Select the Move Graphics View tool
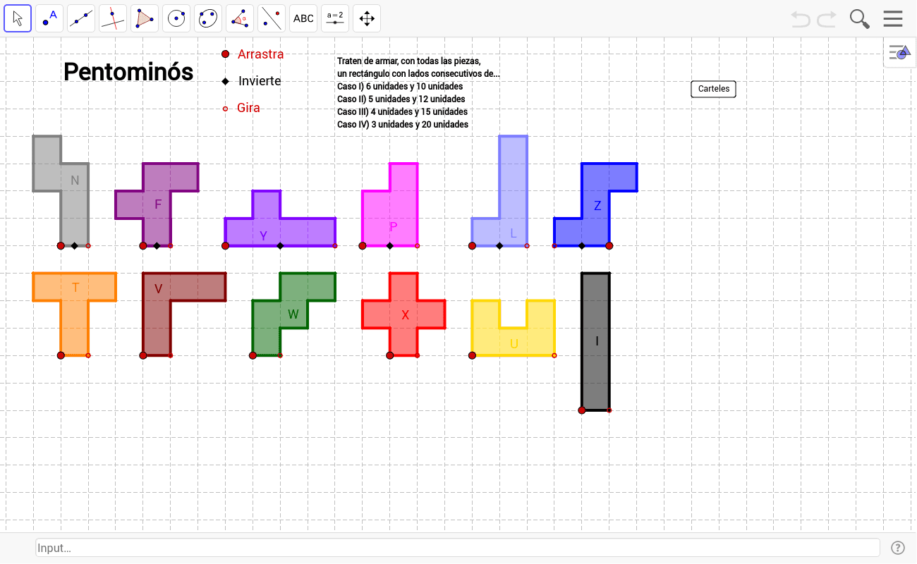 tap(367, 18)
